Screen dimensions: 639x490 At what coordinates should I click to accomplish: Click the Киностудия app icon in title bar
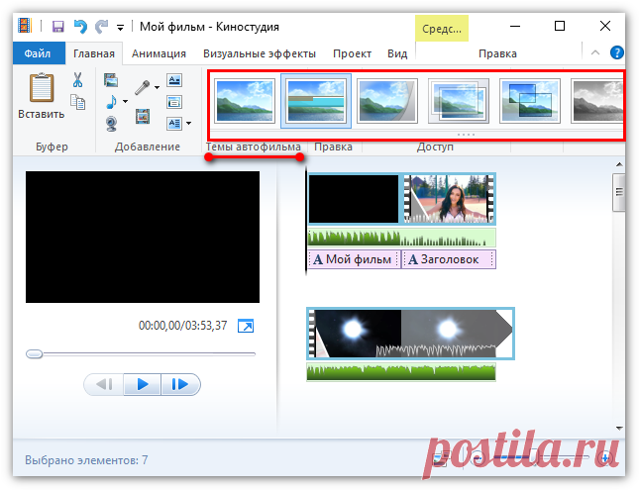26,26
